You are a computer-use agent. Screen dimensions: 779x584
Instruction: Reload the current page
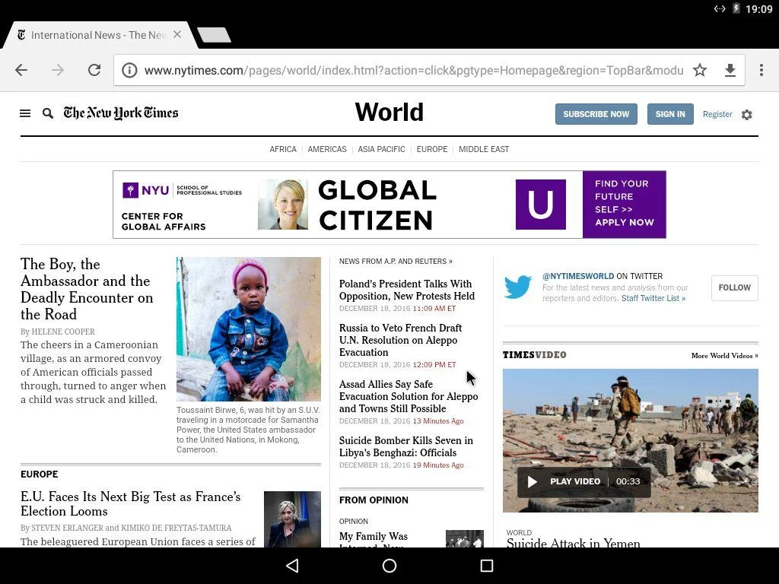[x=94, y=69]
